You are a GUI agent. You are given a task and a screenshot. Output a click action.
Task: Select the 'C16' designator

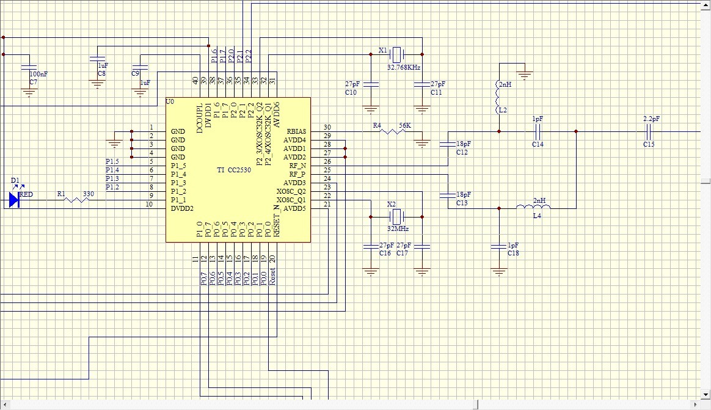(x=385, y=253)
